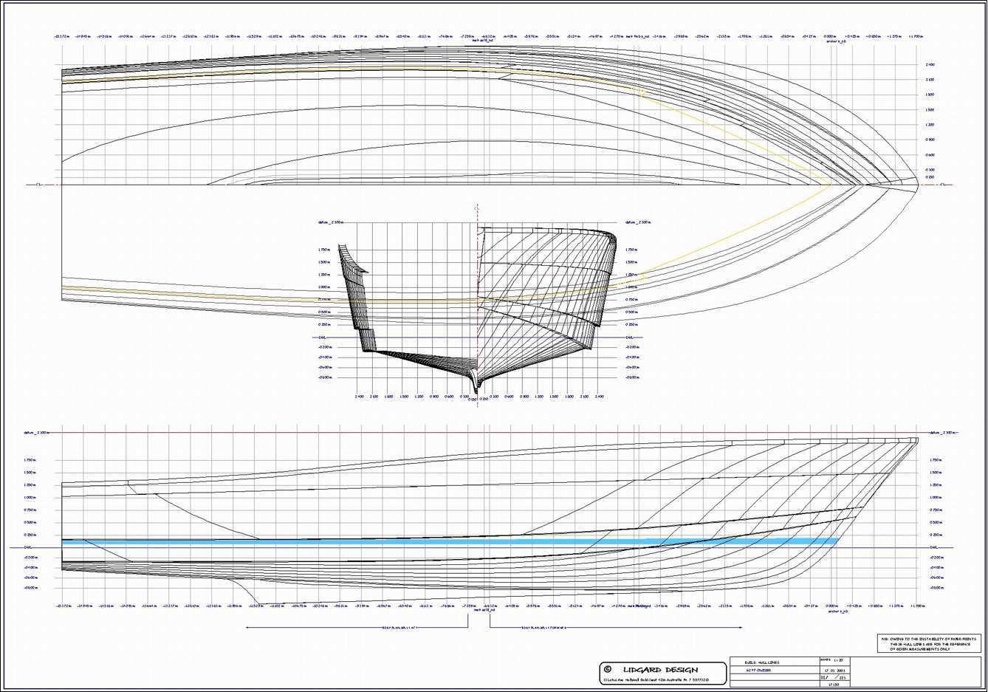Select the 0.600 half-breadth label beside plan view
Image resolution: width=988 pixels, height=692 pixels.
(930, 155)
